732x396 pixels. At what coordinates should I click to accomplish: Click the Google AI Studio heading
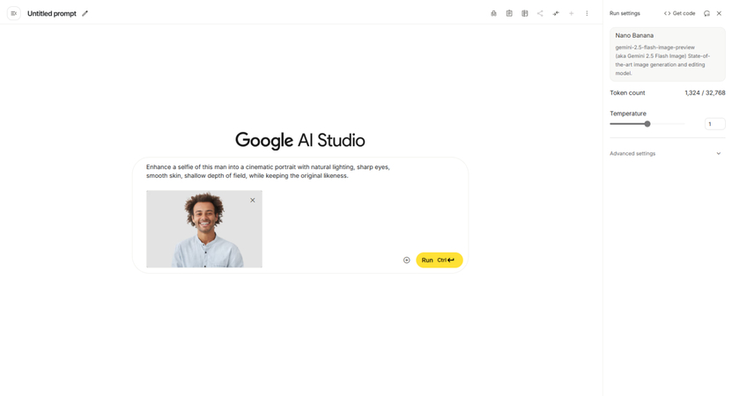pos(300,140)
